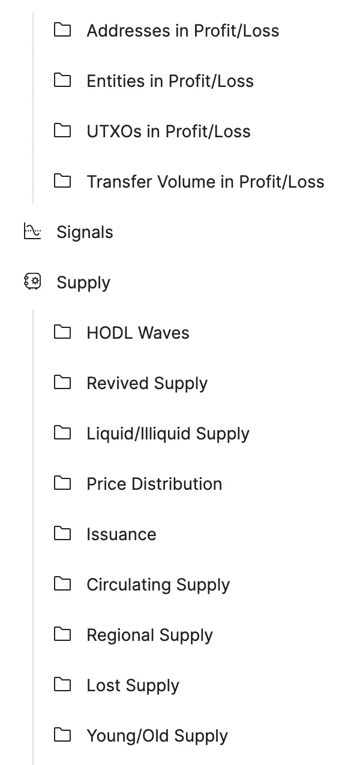Go to Revived Supply metrics
Screen dimensions: 348x765
pyautogui.click(x=147, y=383)
